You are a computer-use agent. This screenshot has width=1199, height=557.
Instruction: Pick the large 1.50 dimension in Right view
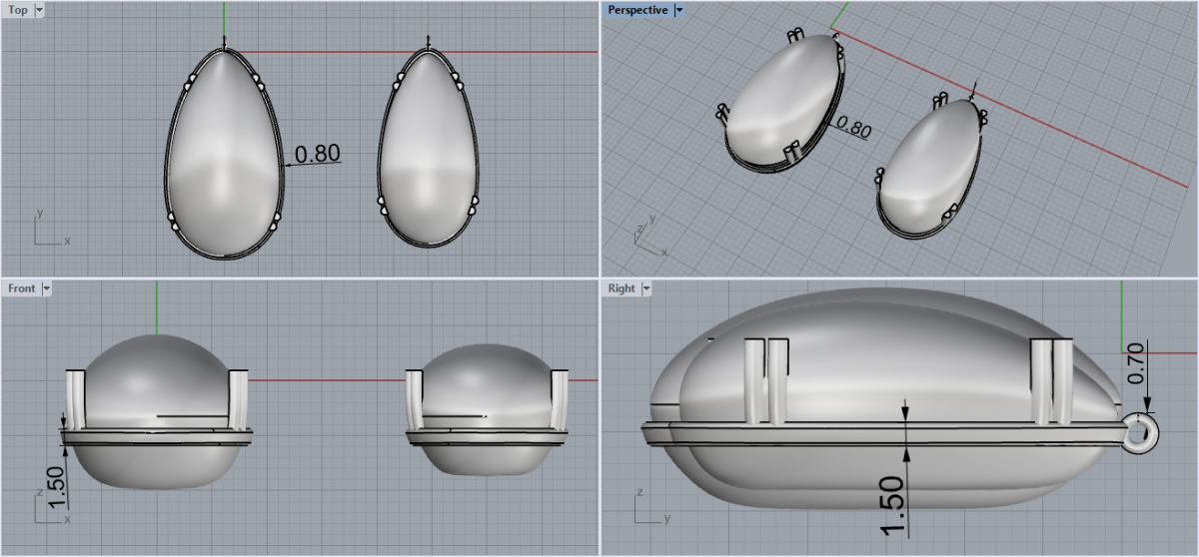coord(894,504)
